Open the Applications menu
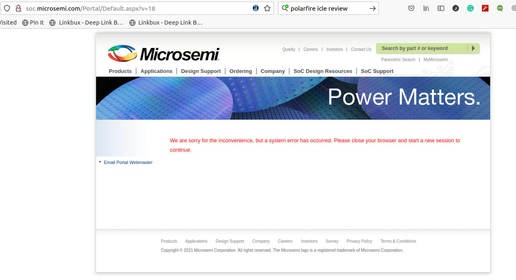 156,71
